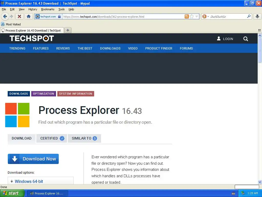The height and width of the screenshot is (197, 262).
Task: Open the File menu
Action: point(4,9)
